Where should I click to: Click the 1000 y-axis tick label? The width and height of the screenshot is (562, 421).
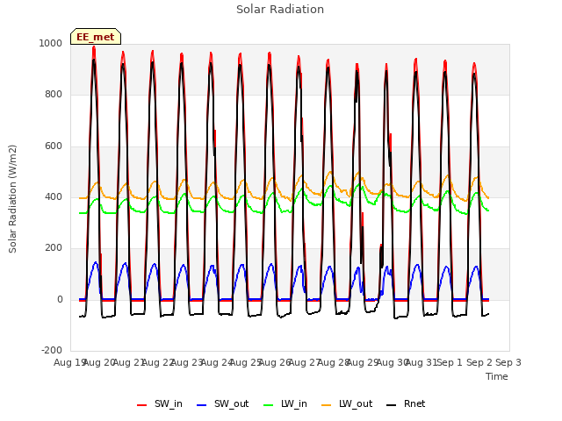51,43
